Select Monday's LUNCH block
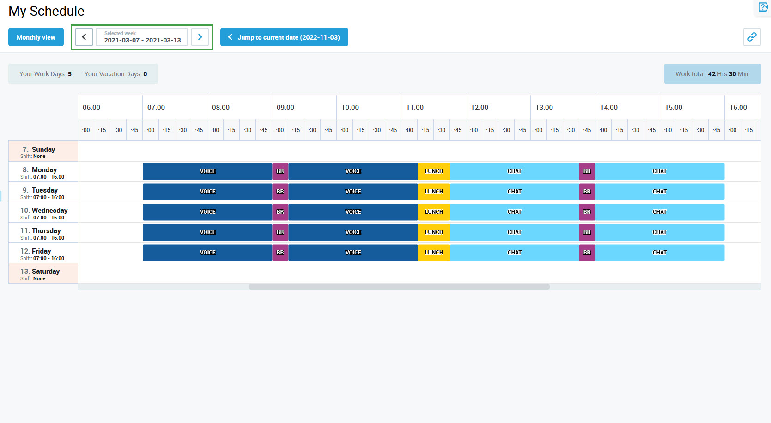Image resolution: width=771 pixels, height=423 pixels. pos(434,171)
